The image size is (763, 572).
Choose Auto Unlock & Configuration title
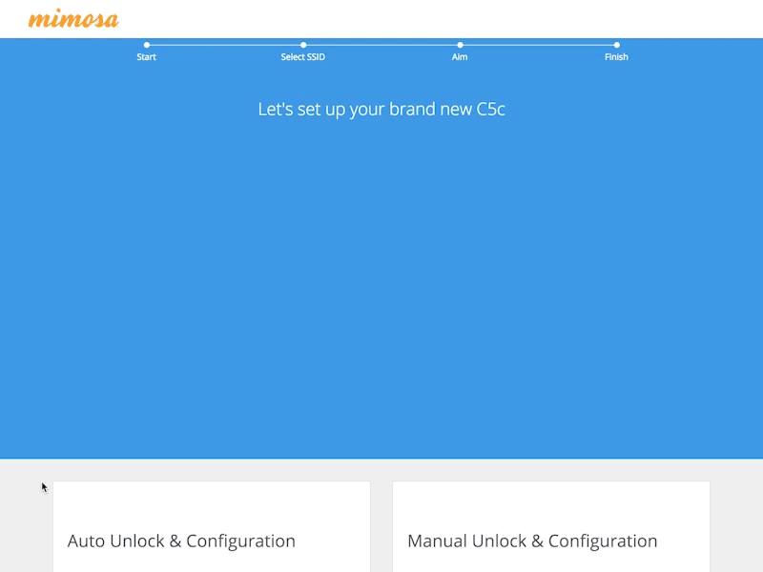coord(181,541)
